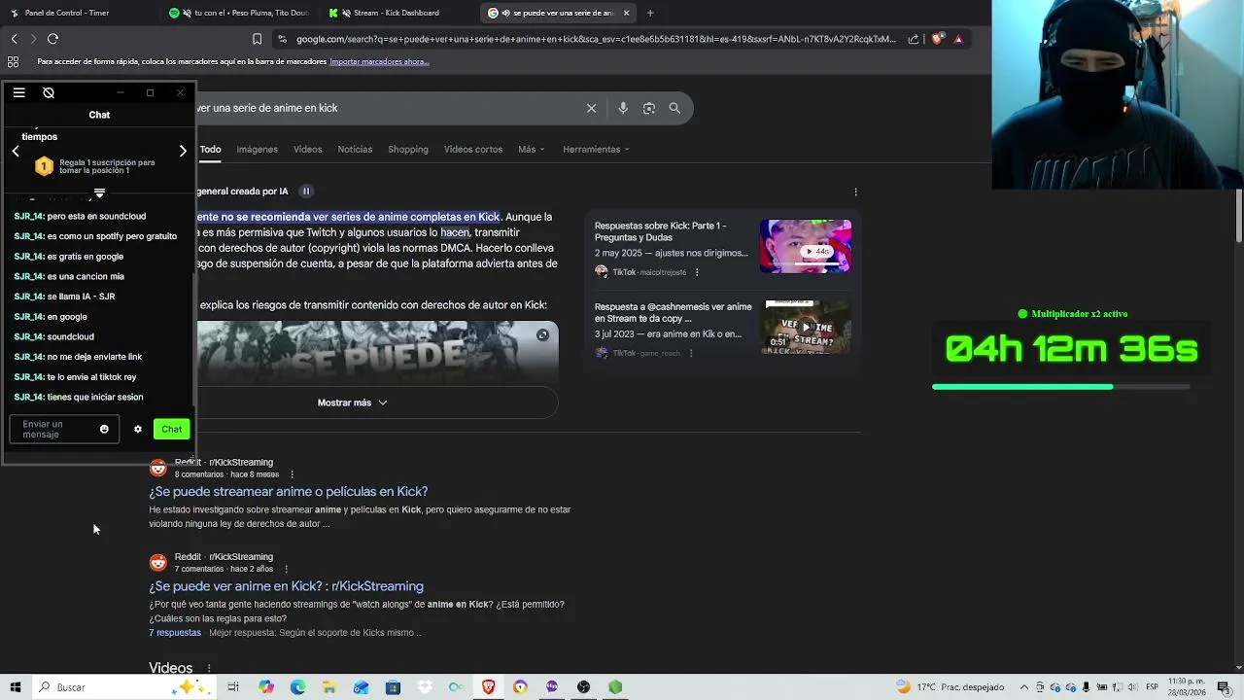This screenshot has width=1244, height=700.
Task: Open 'Respuestas sobre Kick: Parte 1' TikTok result
Action: tap(661, 232)
